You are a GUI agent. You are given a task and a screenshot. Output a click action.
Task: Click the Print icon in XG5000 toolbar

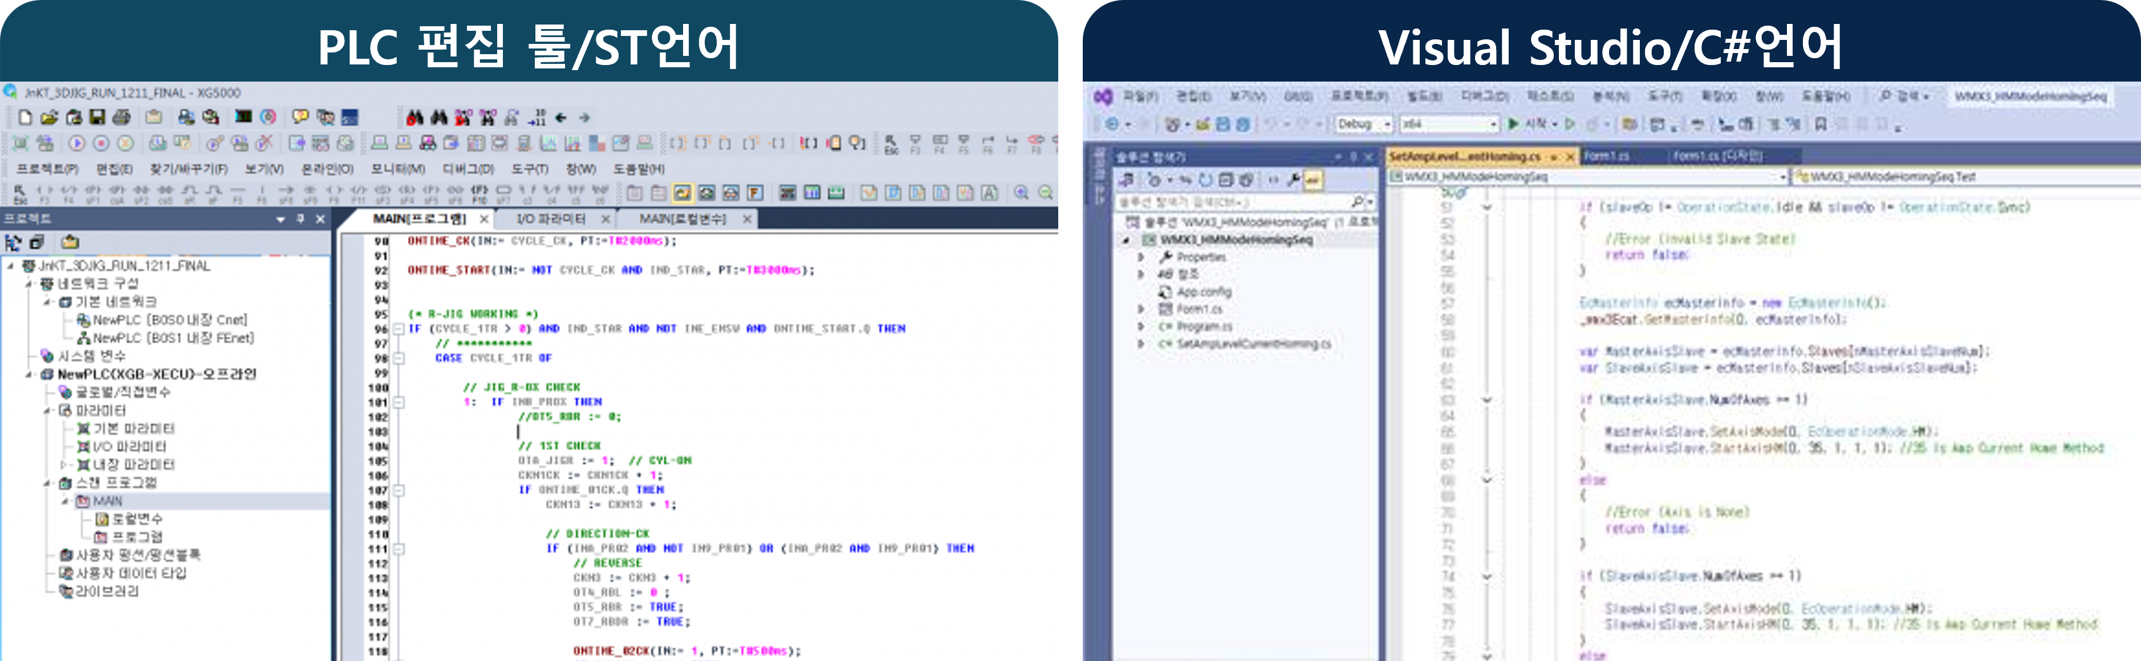[121, 117]
